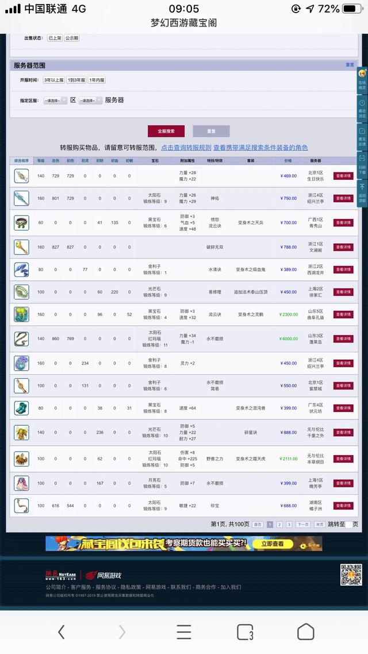Screen dimensions: 368x654
Task: Open the 点击查询转服规则 link
Action: [186, 148]
